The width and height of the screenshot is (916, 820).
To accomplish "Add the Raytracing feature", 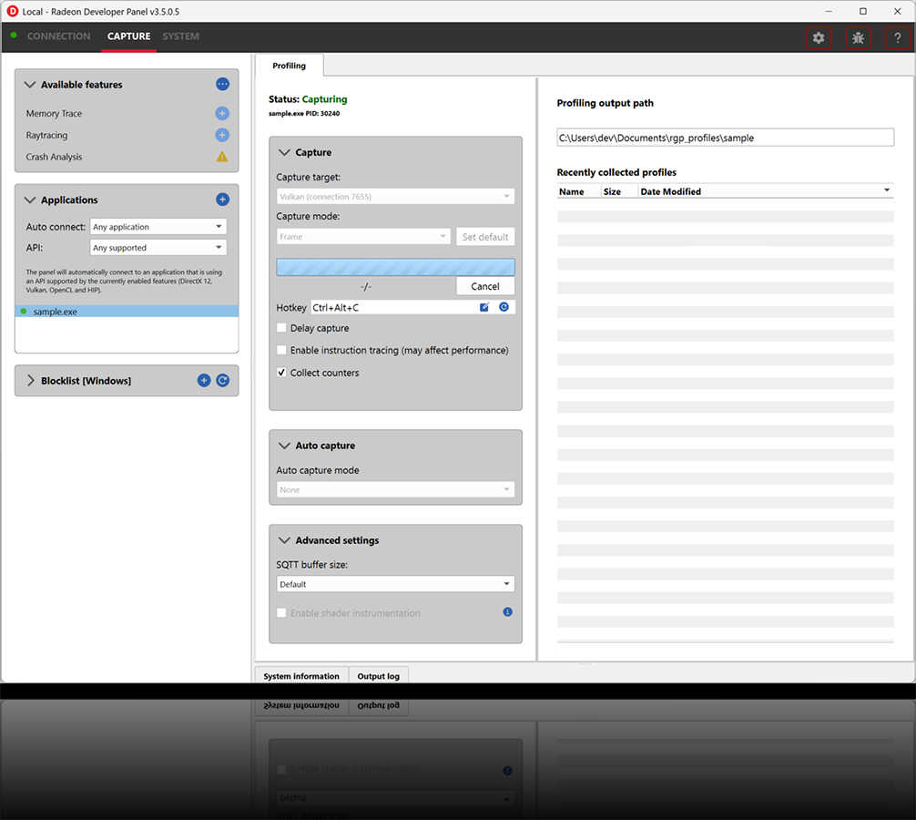I will click(x=222, y=135).
